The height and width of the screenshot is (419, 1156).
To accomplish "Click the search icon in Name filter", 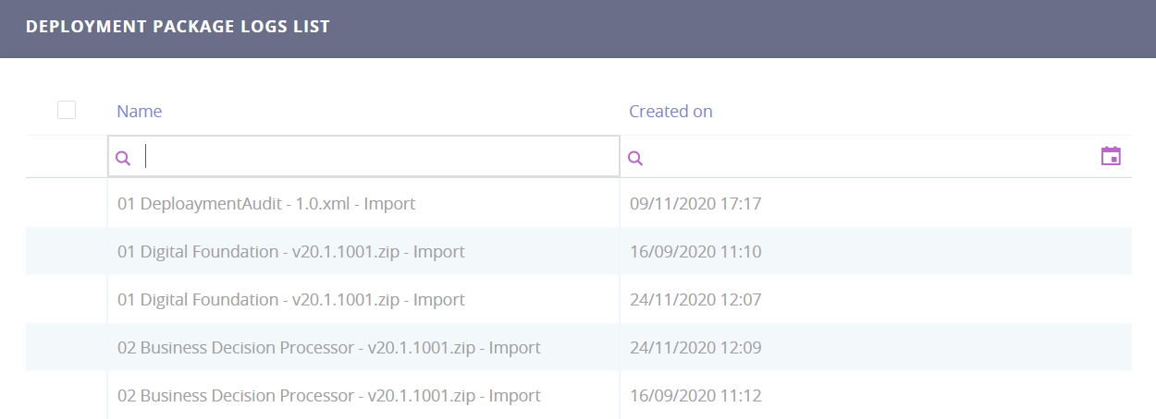I will click(x=123, y=158).
